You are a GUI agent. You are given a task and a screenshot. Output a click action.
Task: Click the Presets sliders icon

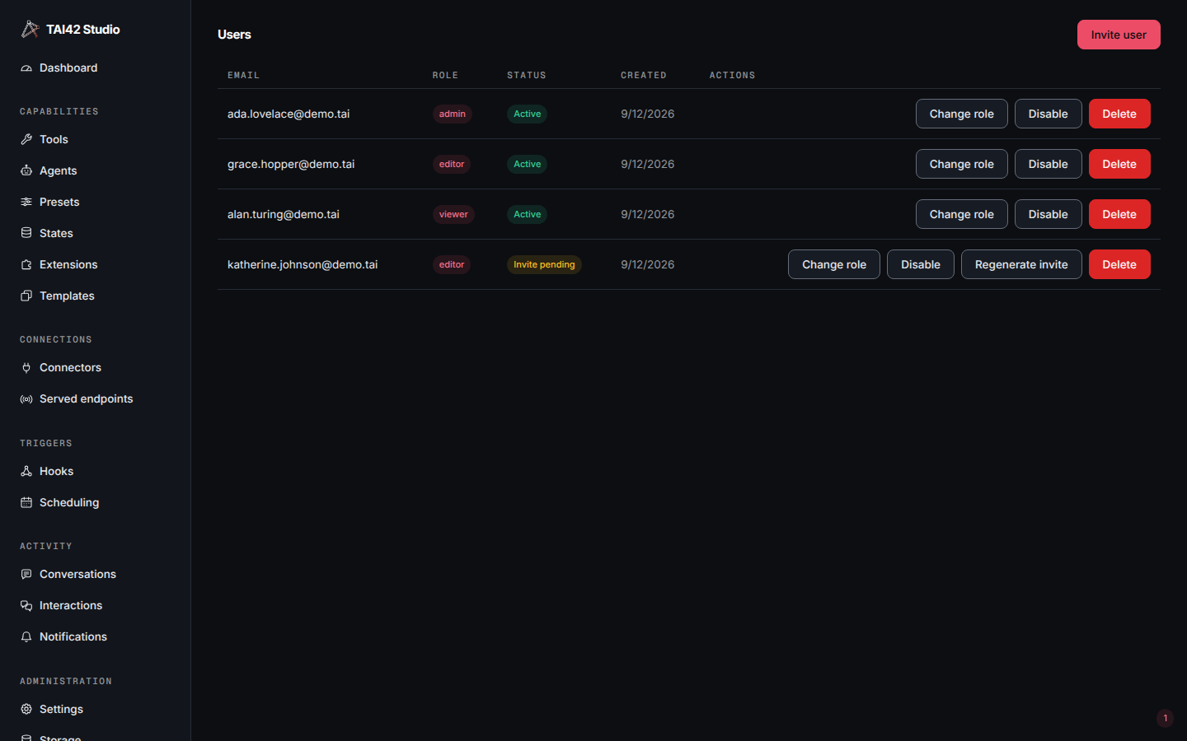26,203
